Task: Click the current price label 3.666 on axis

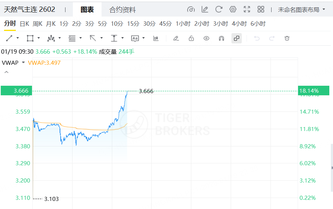Action: pos(16,91)
